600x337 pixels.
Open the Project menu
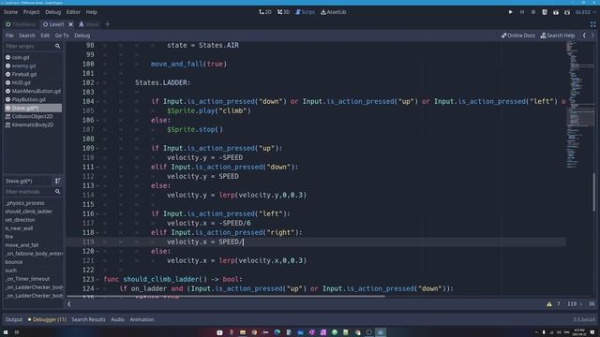pos(31,12)
